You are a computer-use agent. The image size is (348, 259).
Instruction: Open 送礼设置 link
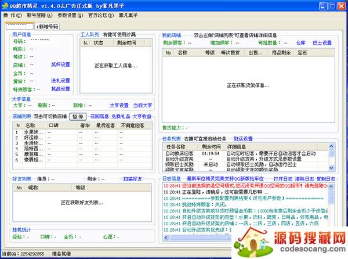tap(60, 81)
